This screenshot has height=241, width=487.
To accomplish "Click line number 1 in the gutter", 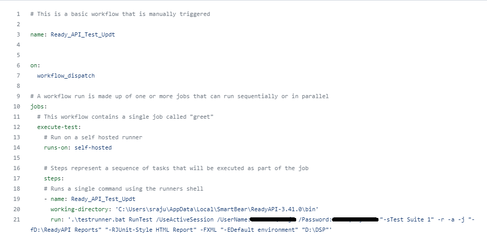I will coord(18,14).
